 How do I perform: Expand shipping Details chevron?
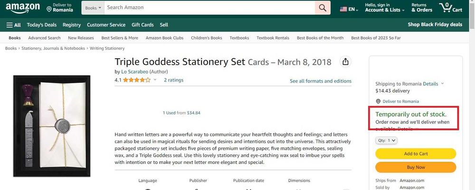[442, 83]
